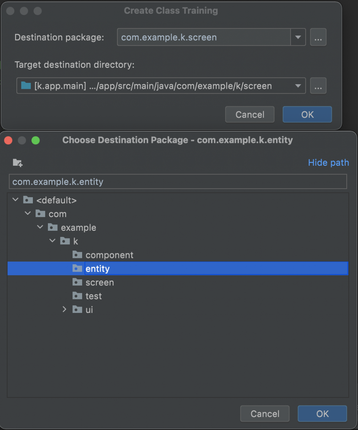Confirm package choice with OK button

coord(322,414)
